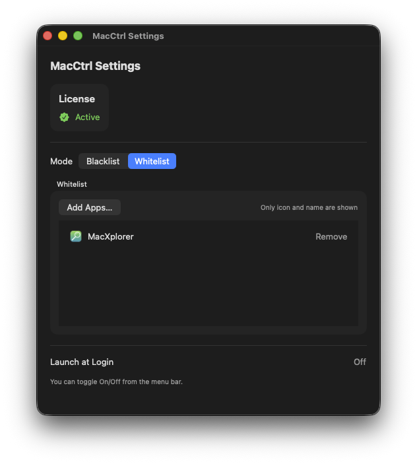Viewport: 417px width, 464px height.
Task: Select the MacXplorer name in the list
Action: pos(111,236)
